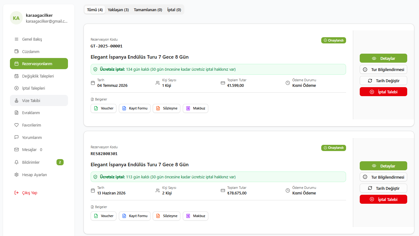Open Değişiklik Talepleri in sidebar
This screenshot has width=419, height=236.
(38, 76)
